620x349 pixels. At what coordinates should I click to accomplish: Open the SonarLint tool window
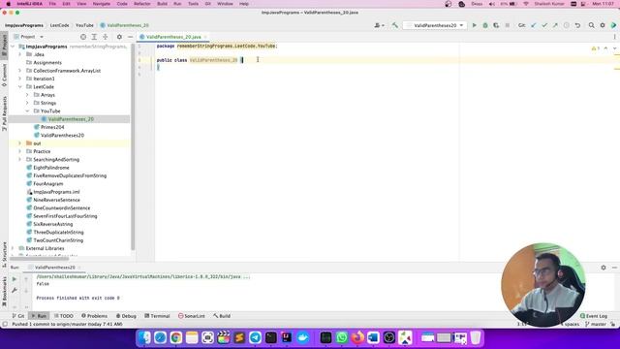tap(192, 316)
